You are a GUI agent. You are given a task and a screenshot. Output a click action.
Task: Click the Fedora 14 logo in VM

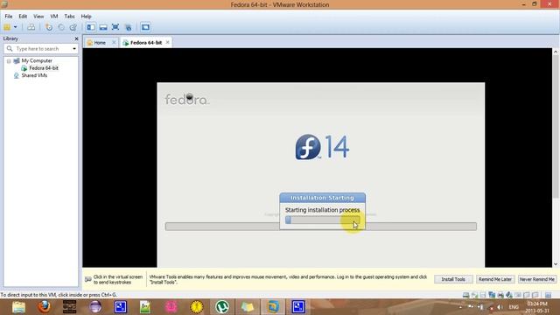(322, 147)
